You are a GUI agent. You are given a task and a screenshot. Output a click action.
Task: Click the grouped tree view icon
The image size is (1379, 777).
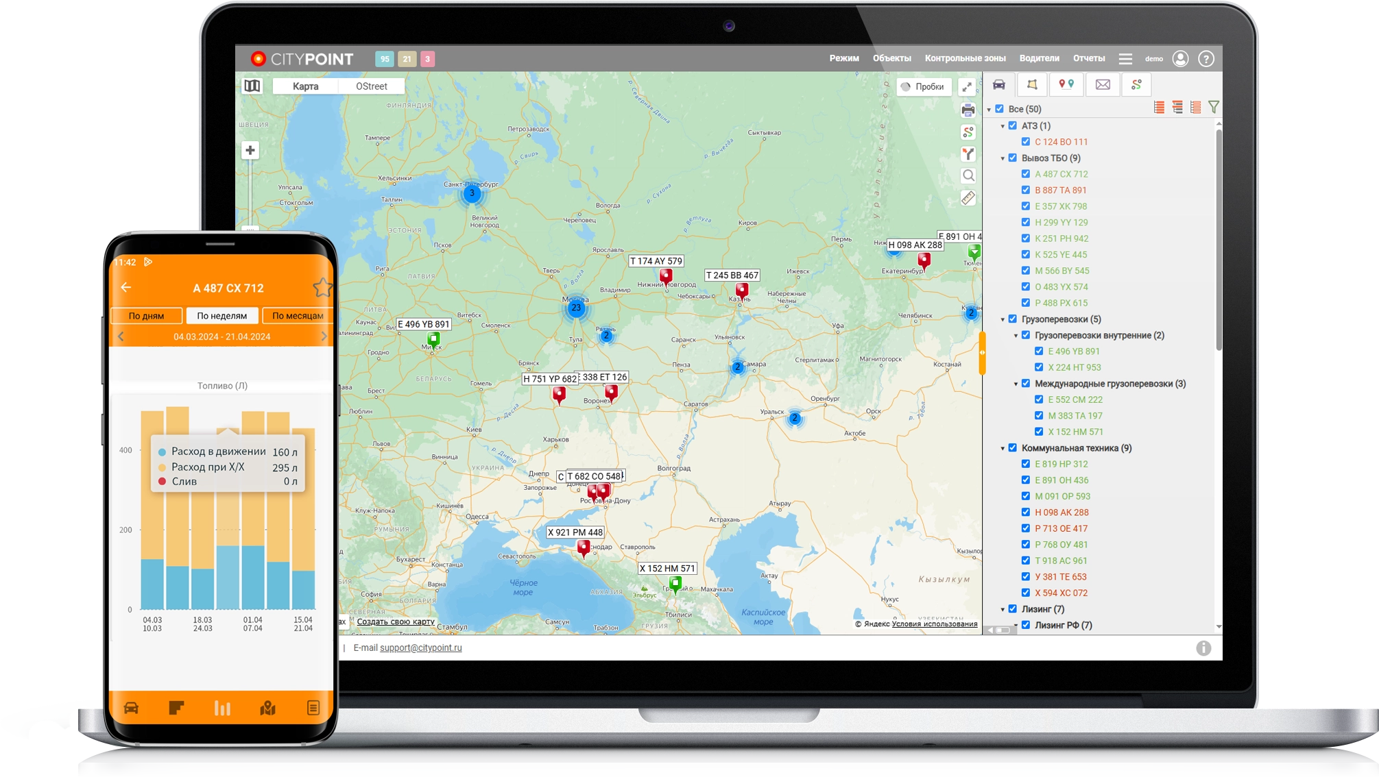[1177, 108]
